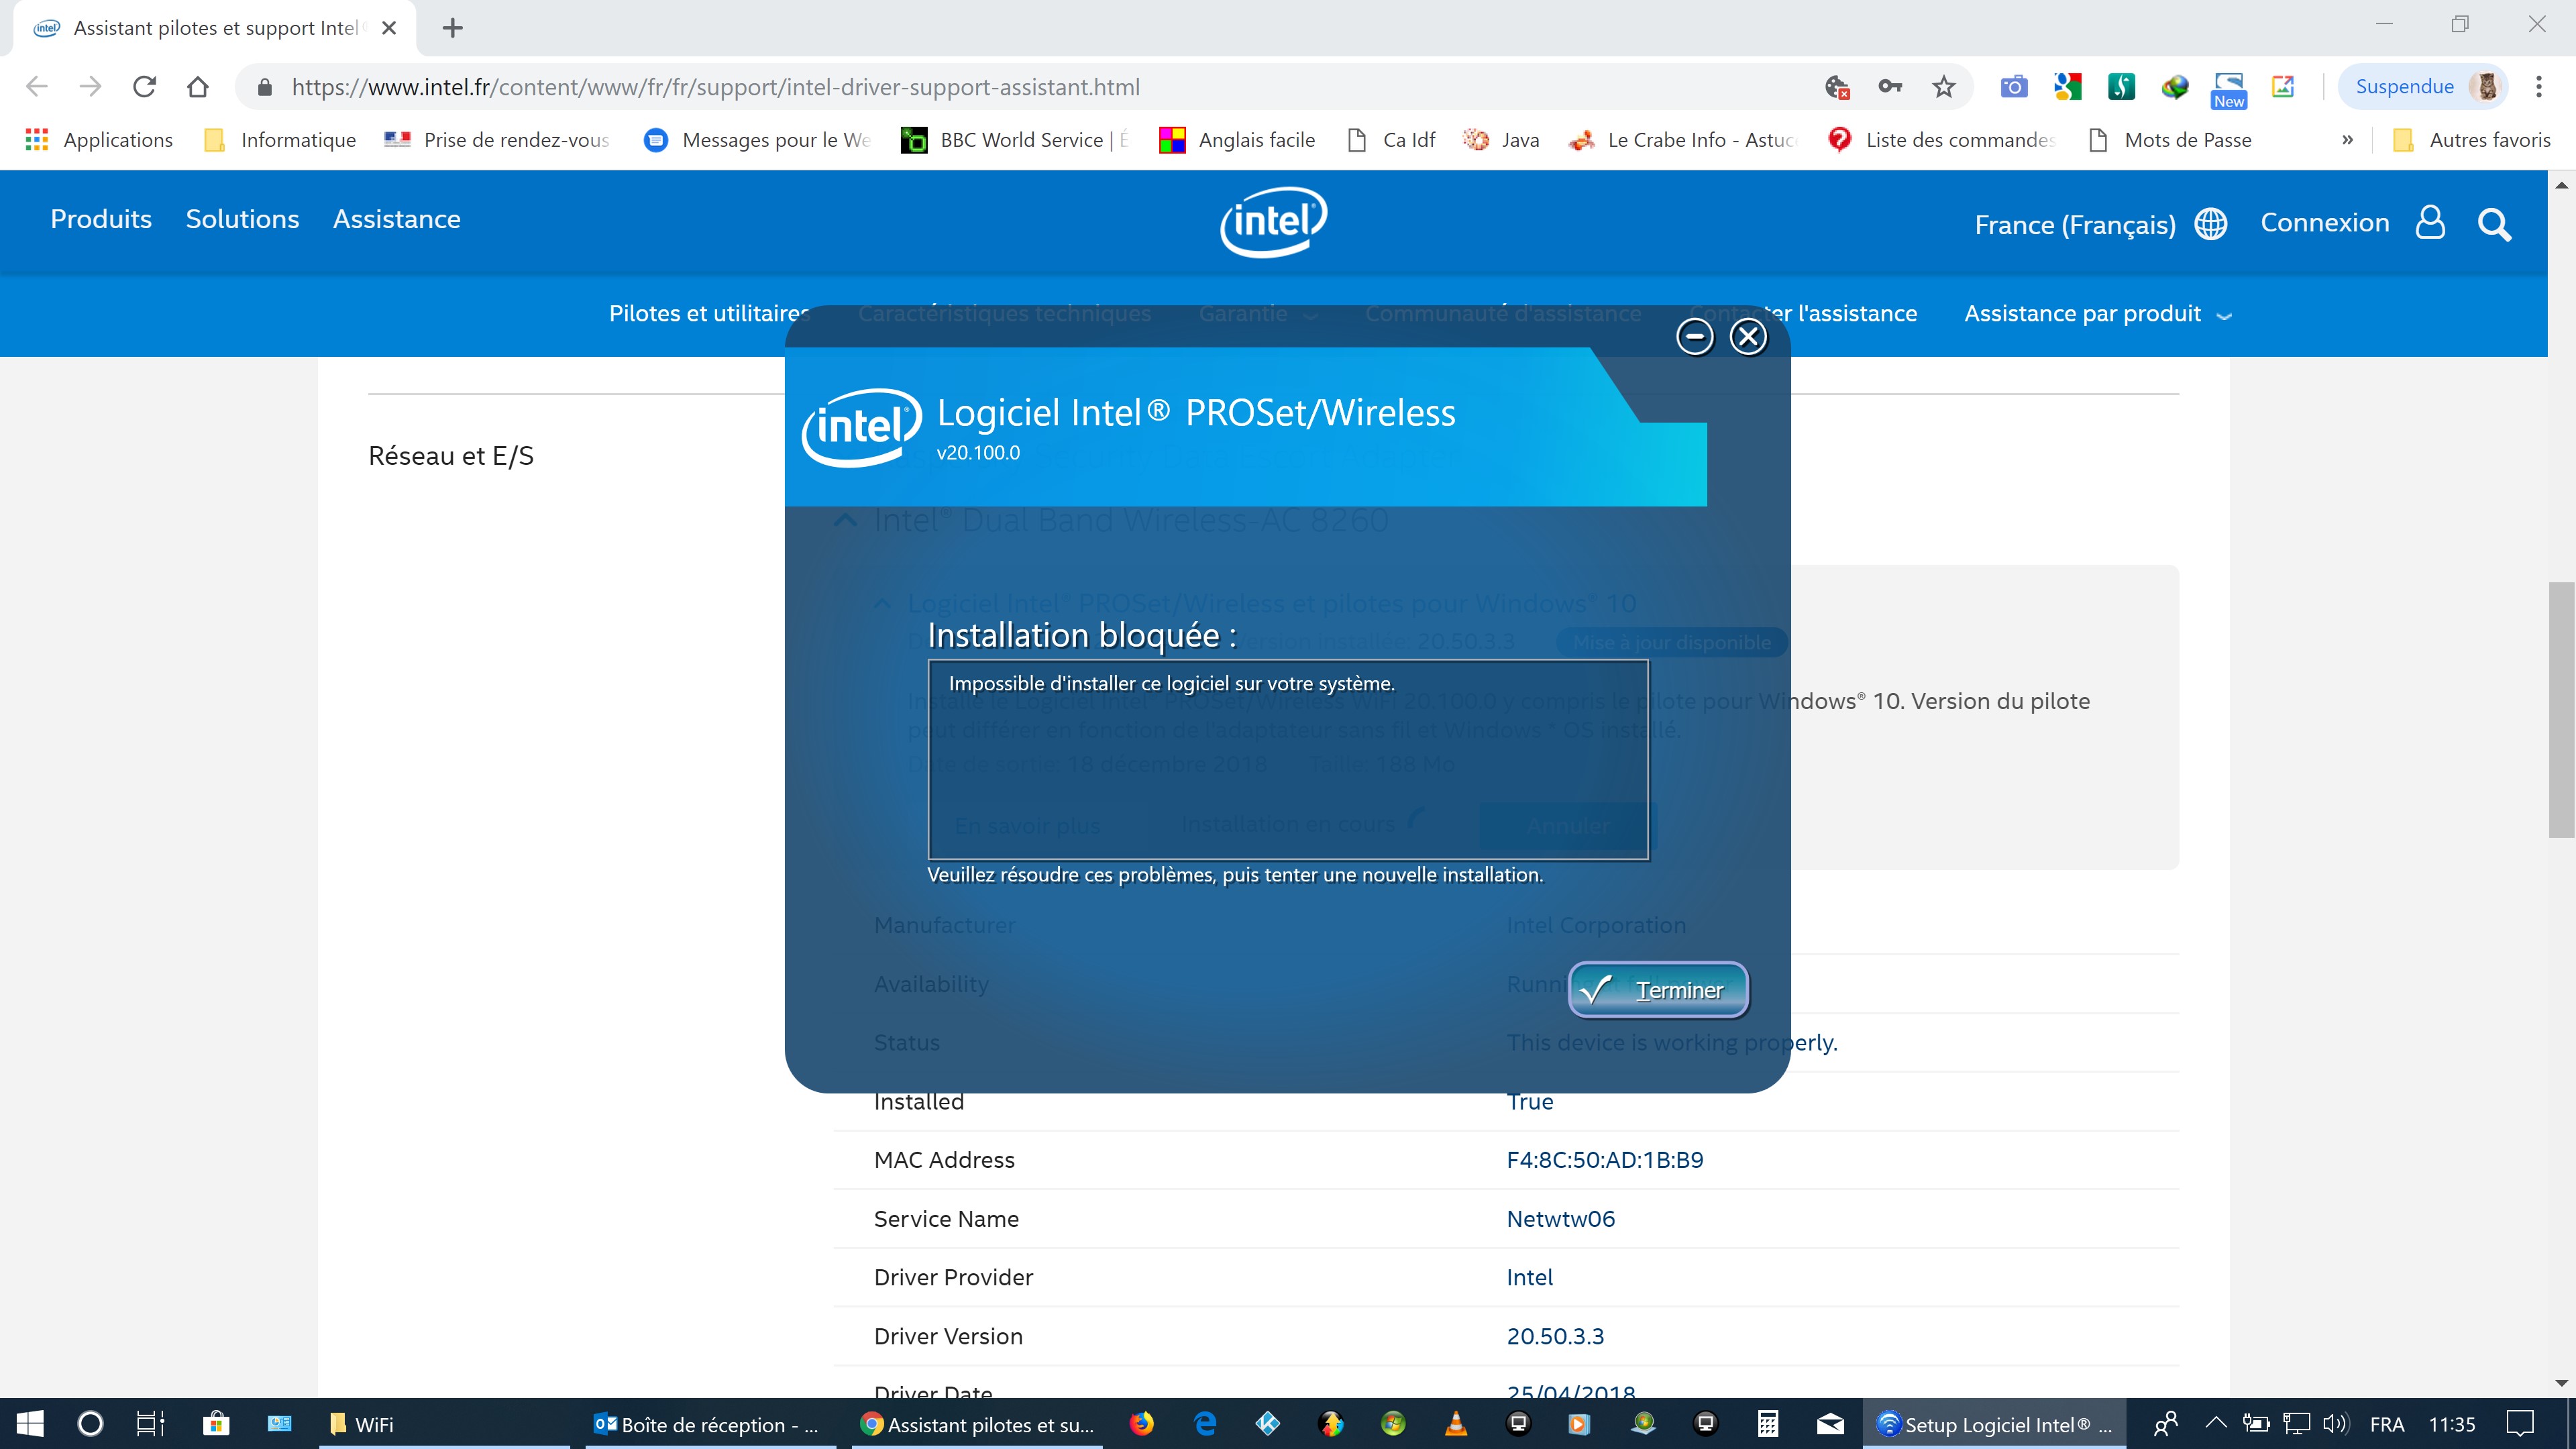Open VLC media player from taskbar
2576x1449 pixels.
point(1456,1424)
